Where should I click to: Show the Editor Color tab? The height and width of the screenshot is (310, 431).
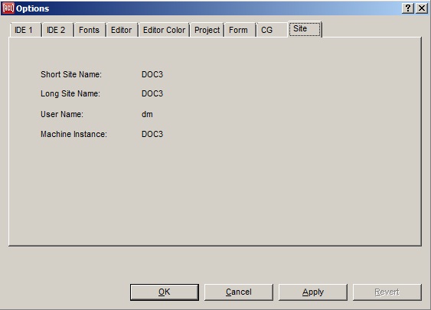[164, 30]
